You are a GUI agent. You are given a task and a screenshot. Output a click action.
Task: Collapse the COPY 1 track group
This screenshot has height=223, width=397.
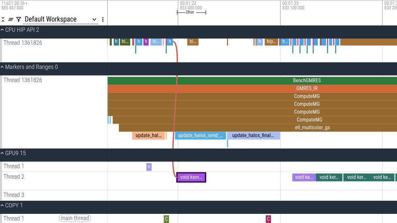(x=3, y=205)
